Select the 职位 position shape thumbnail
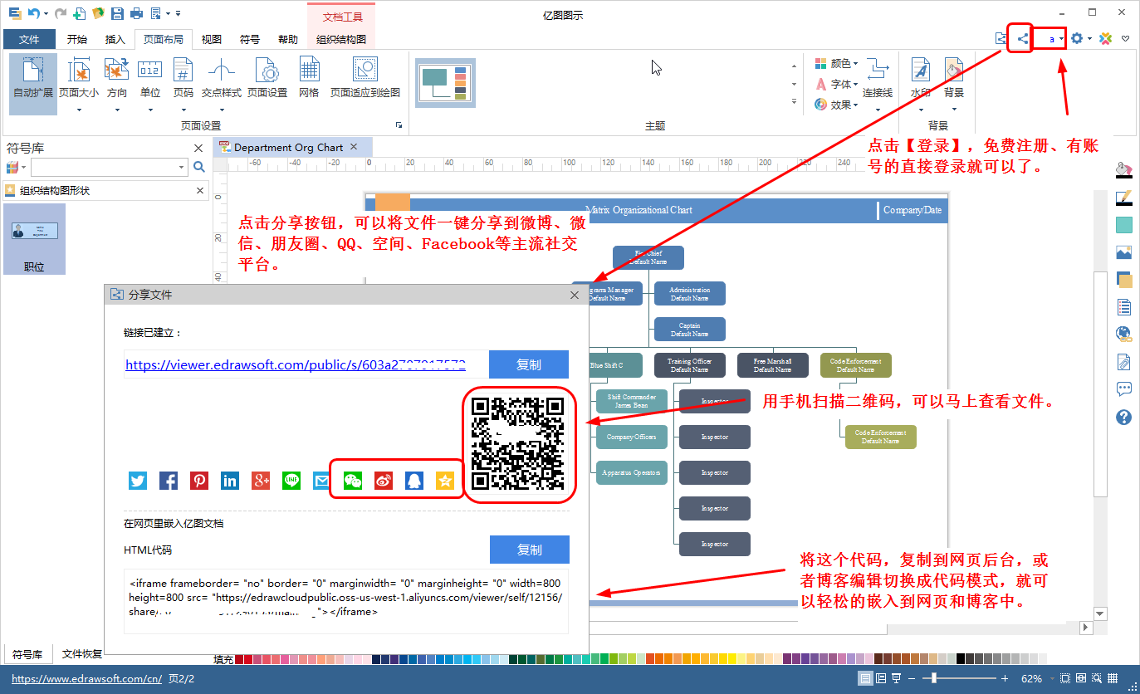 pos(34,240)
